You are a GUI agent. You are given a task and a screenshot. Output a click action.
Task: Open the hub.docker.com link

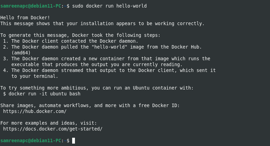pos(35,112)
